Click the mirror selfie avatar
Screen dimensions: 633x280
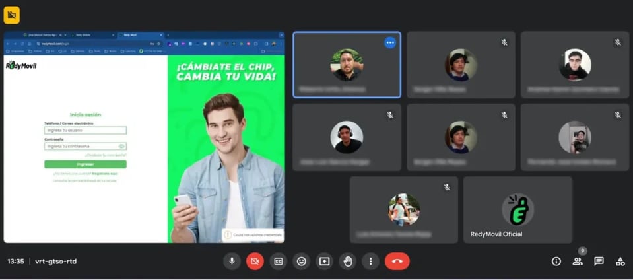tap(575, 137)
